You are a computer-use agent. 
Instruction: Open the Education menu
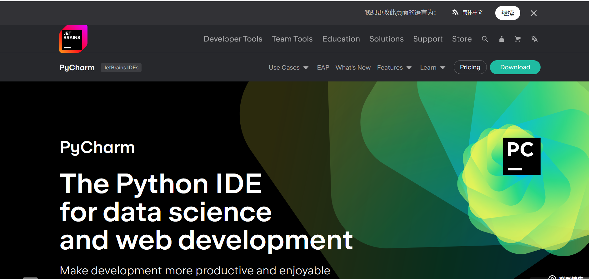[x=341, y=39]
